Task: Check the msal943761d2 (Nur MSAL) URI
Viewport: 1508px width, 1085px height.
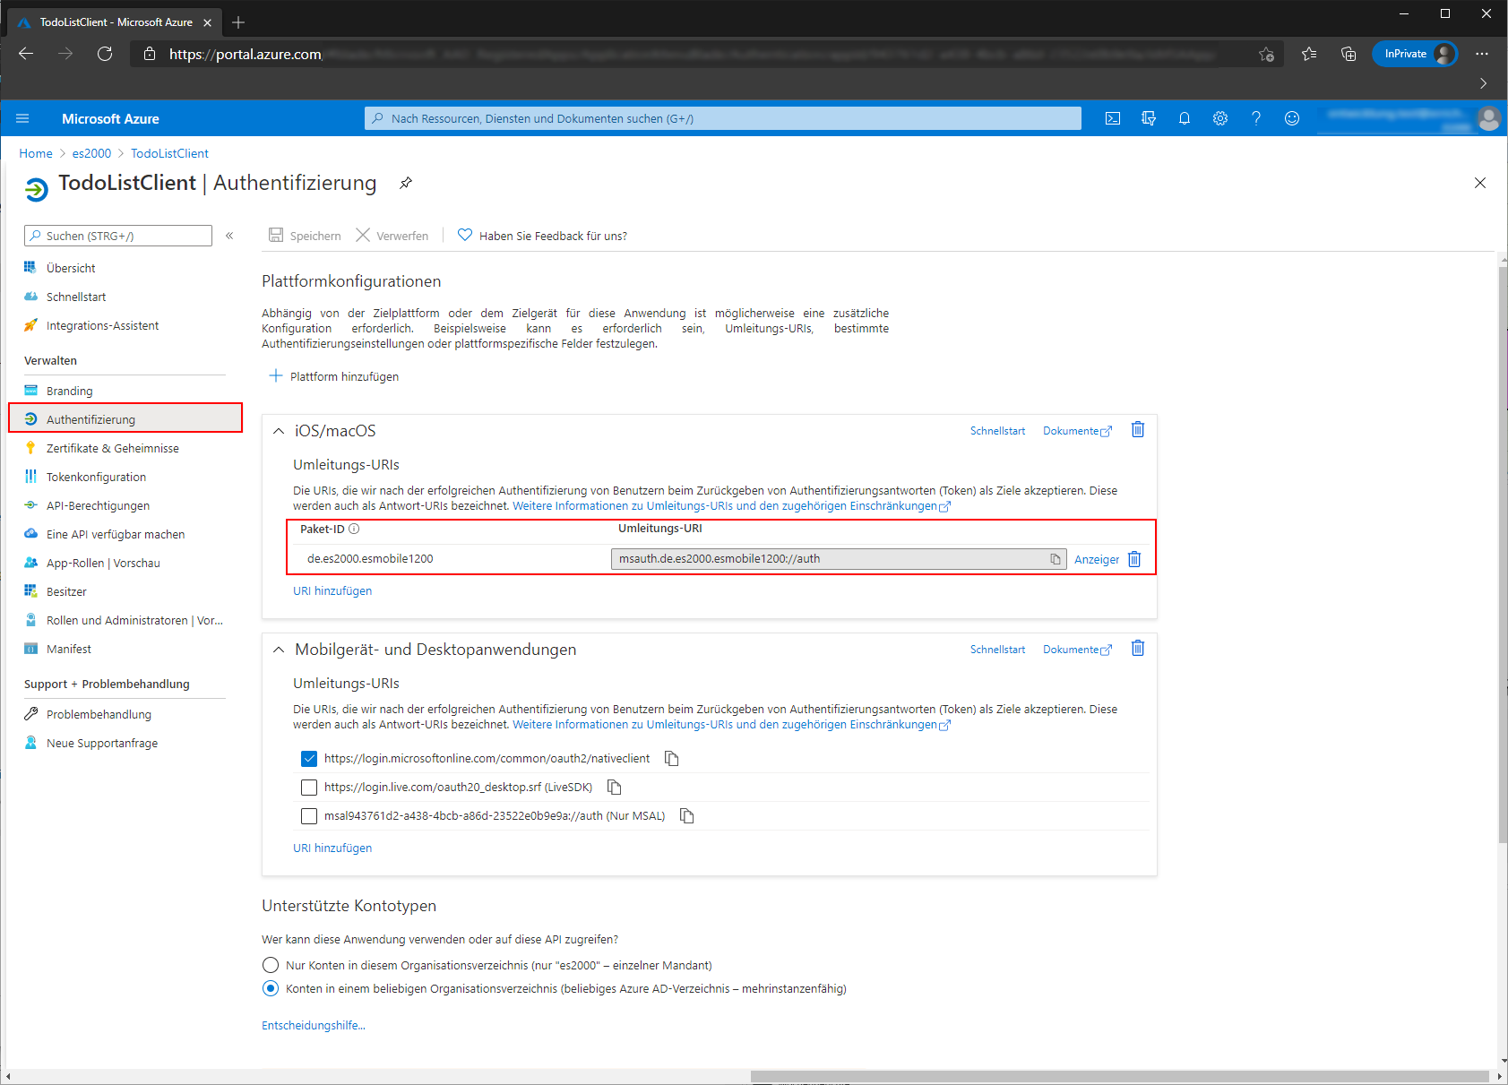Action: tap(309, 816)
